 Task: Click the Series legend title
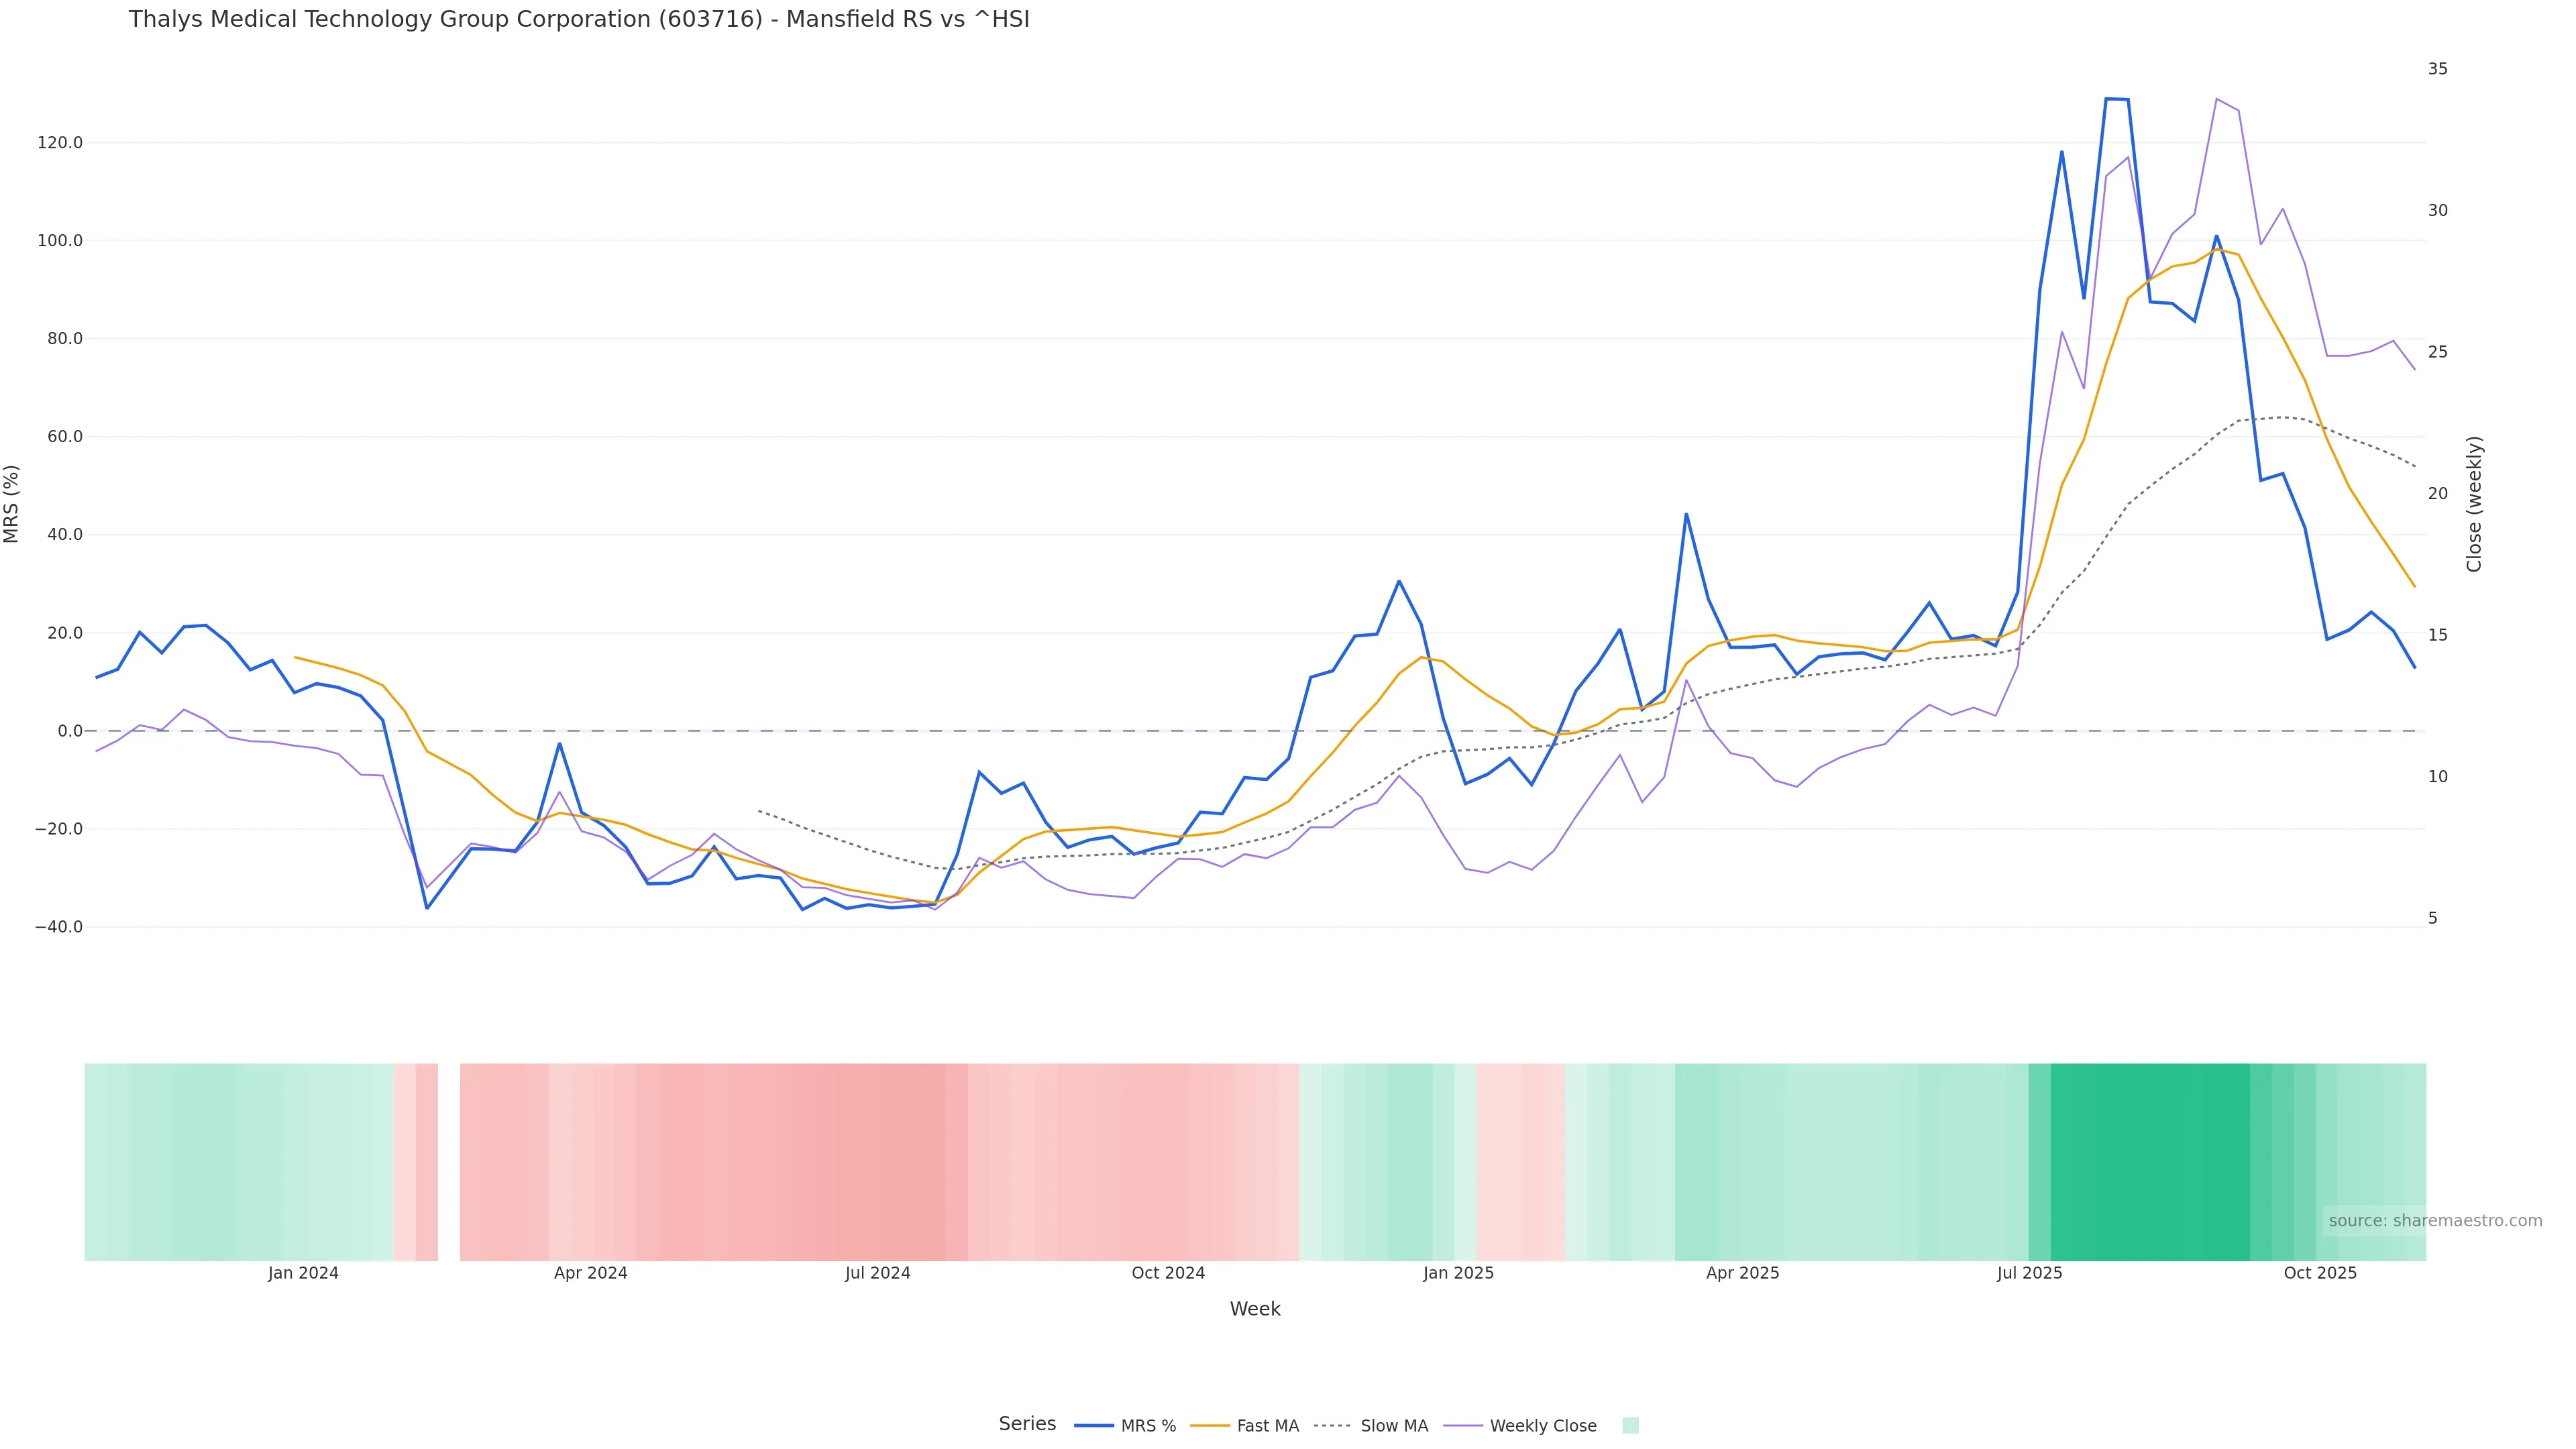tap(1027, 1424)
